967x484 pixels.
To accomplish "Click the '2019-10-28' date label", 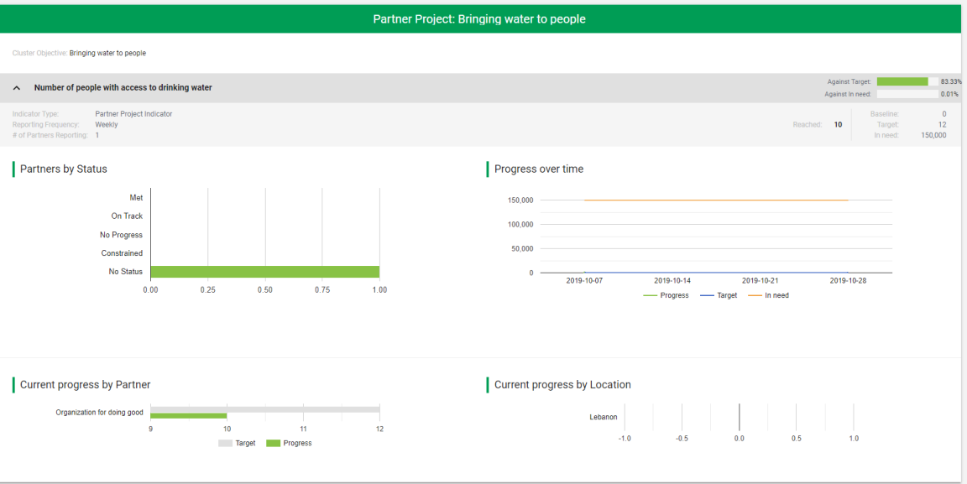I will [x=849, y=280].
